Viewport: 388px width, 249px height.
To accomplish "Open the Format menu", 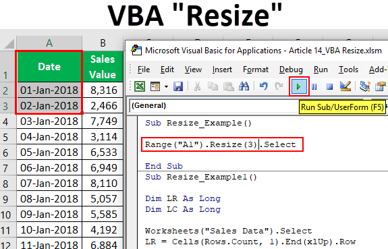I will [256, 70].
